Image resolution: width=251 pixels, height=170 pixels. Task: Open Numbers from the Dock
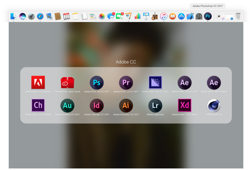137,16
